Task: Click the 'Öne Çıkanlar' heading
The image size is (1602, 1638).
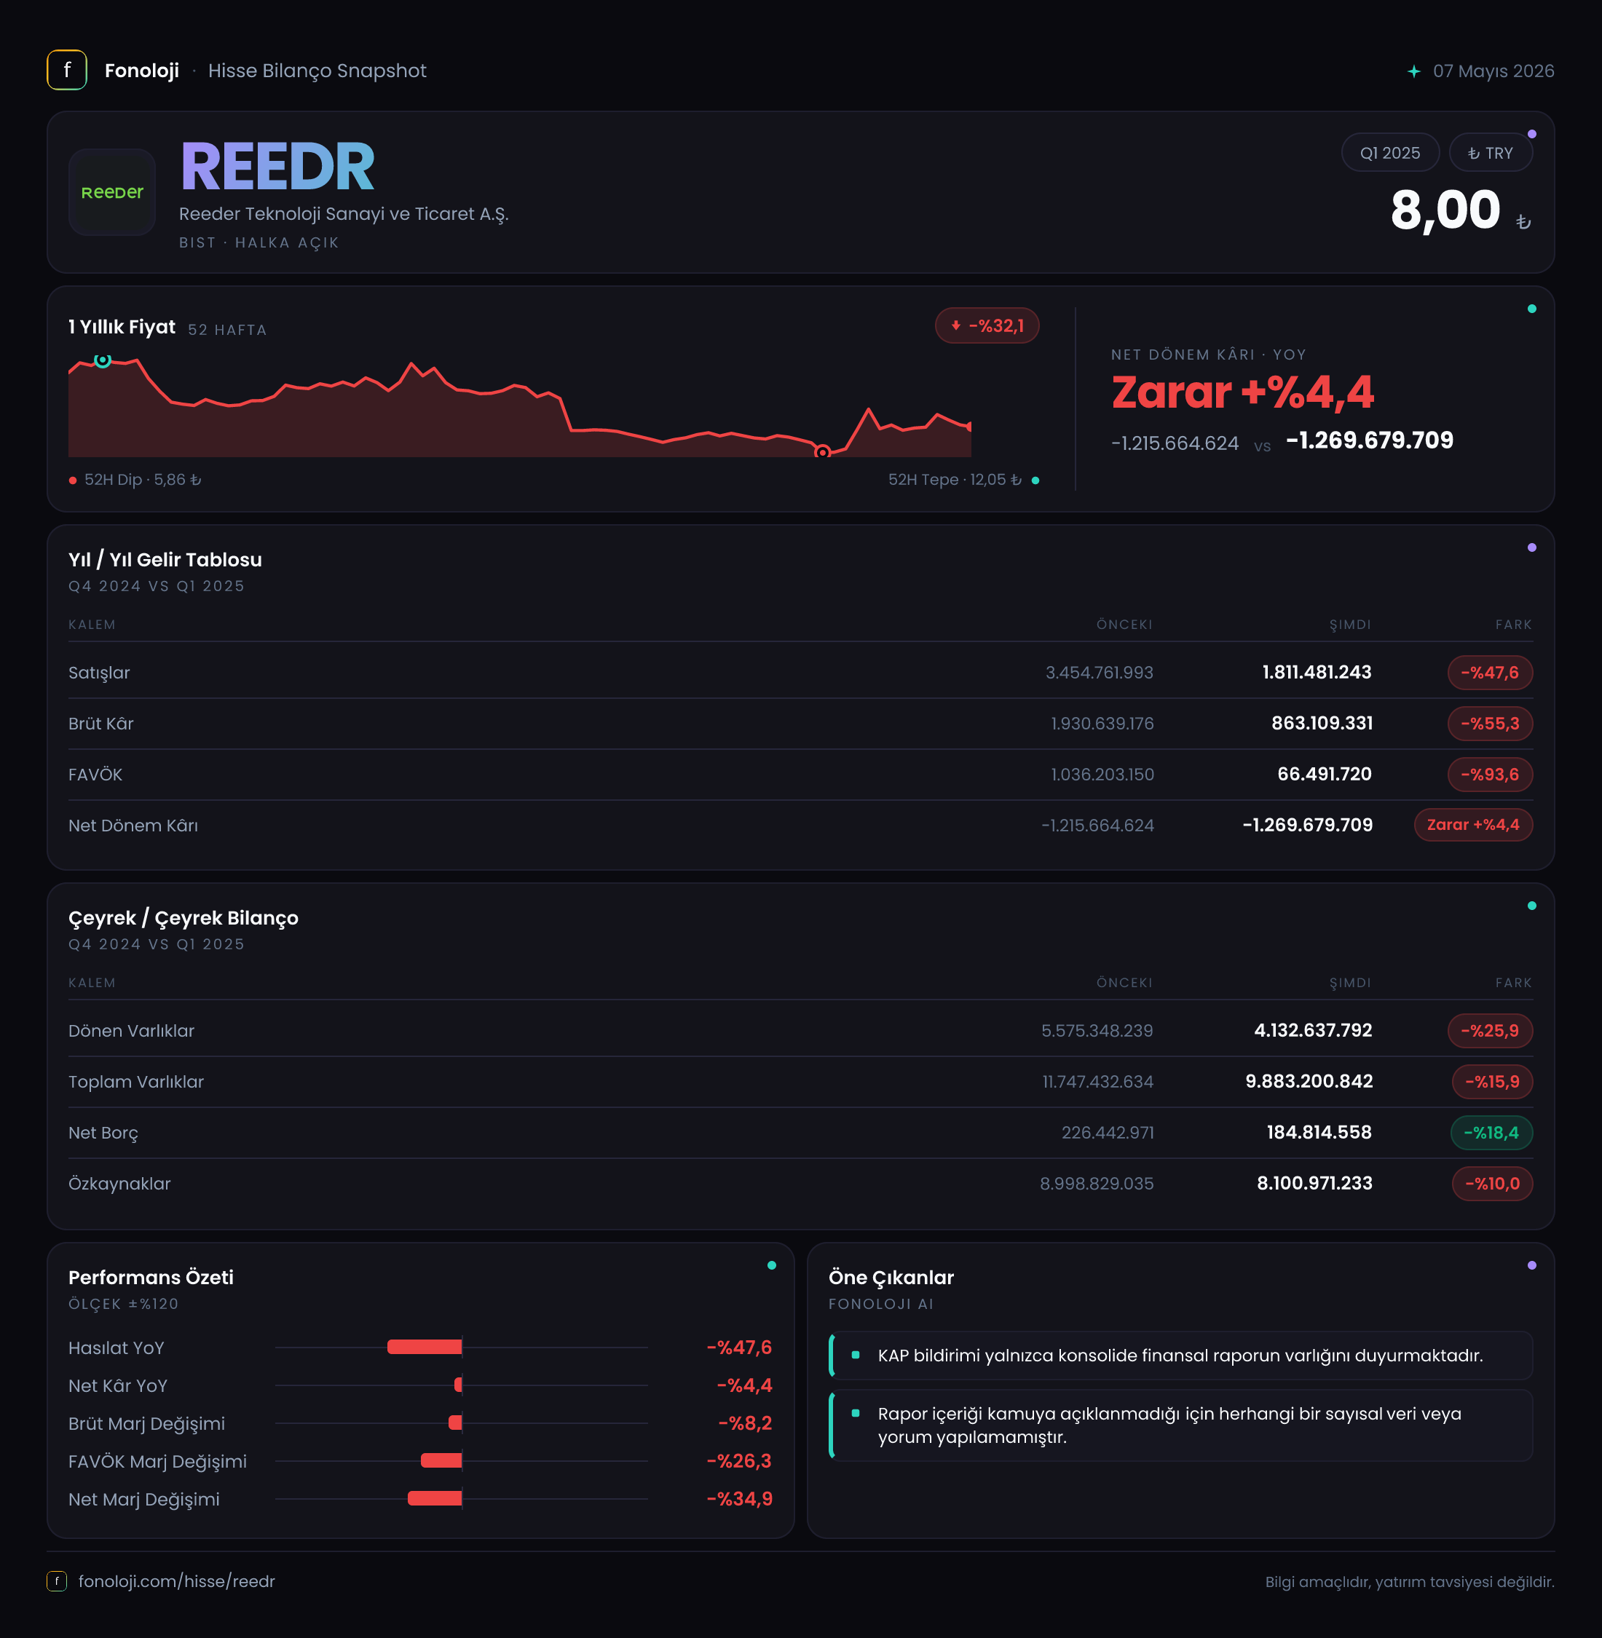Action: pos(891,1277)
